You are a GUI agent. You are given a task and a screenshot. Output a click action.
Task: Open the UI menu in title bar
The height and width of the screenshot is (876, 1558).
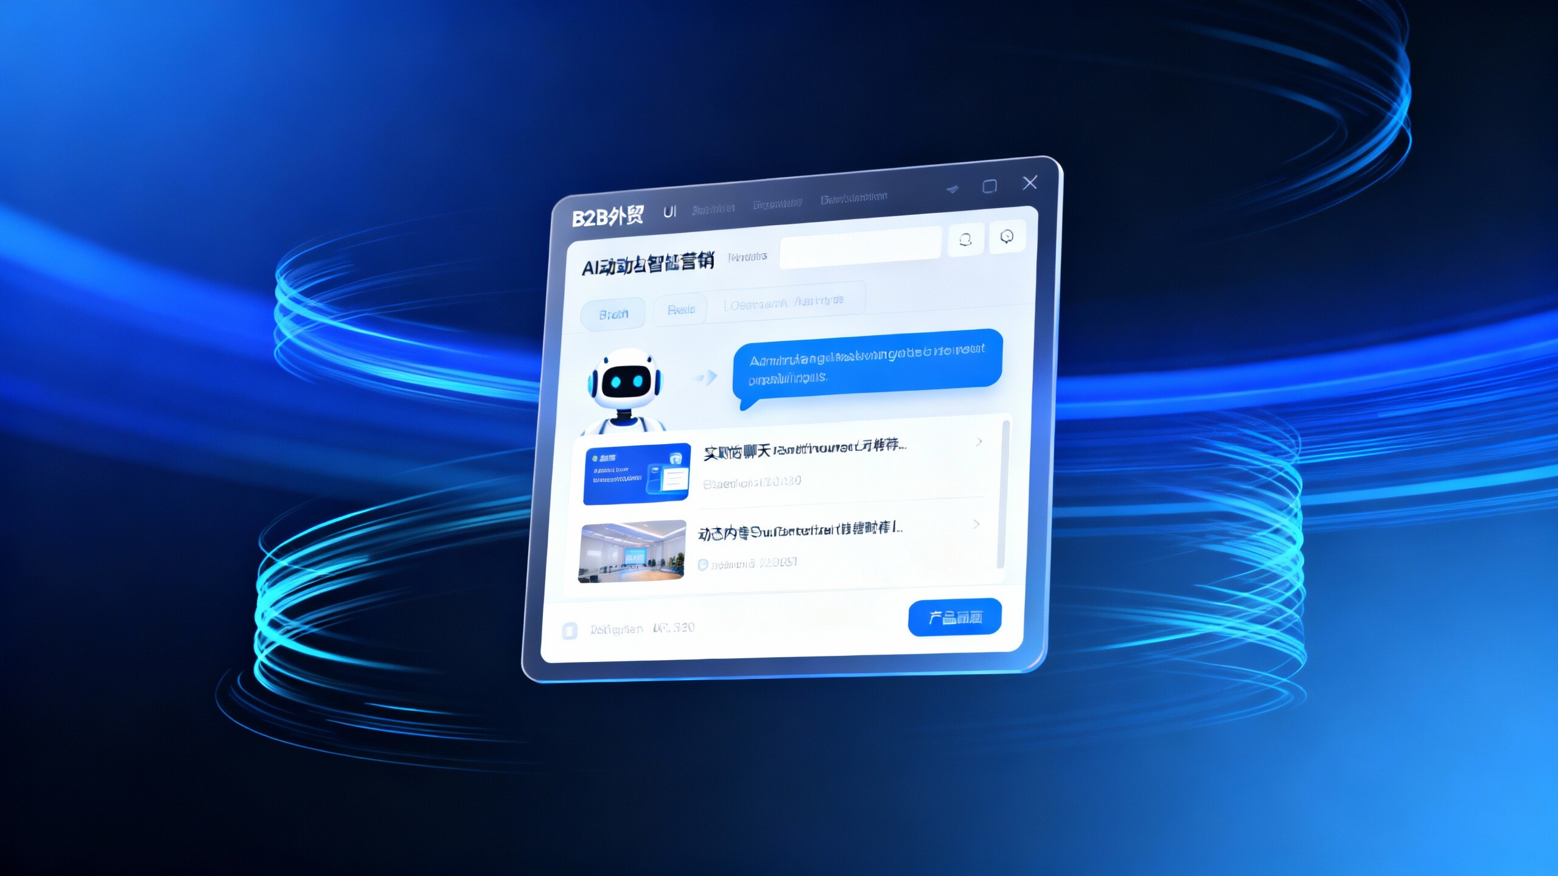(x=669, y=212)
